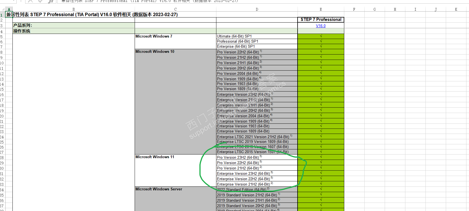Click 'Enterprise Version 23H2 (64-Bit)' cell
The width and height of the screenshot is (469, 211).
[x=257, y=173]
